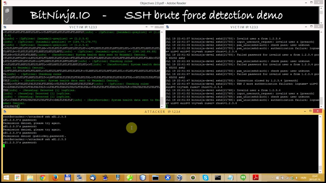Click the Objectives 2.0.pdf Adobe Reader title
This screenshot has height=183, width=326.
pyautogui.click(x=163, y=3)
